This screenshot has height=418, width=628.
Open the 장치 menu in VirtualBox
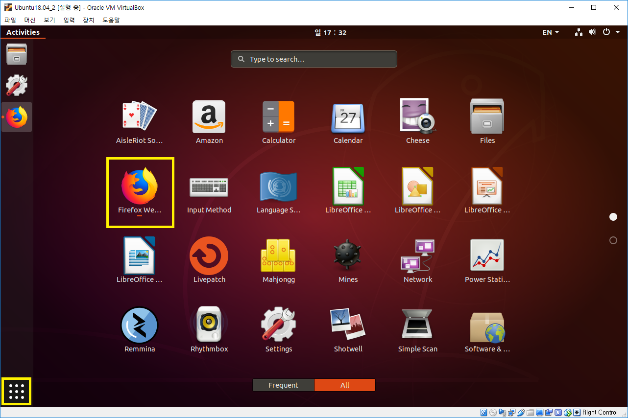coord(89,20)
